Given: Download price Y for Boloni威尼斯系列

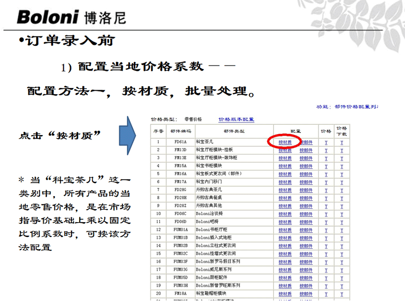Looking at the screenshot, I should click(x=342, y=269).
